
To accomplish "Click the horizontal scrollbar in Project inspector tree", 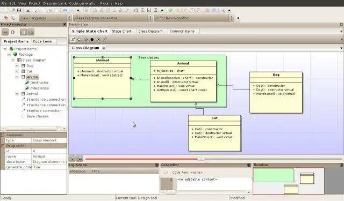I will click(x=31, y=129).
